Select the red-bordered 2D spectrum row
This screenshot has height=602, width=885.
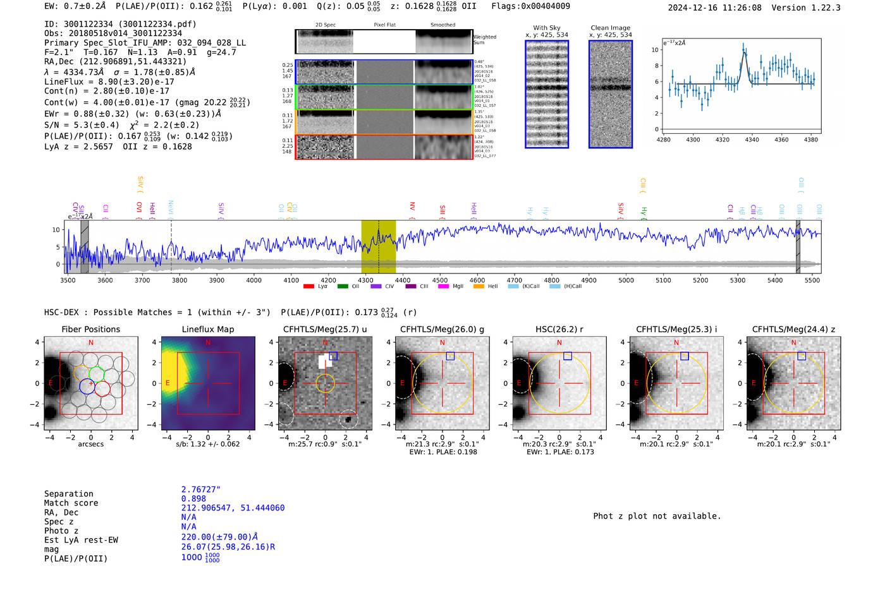pos(384,147)
